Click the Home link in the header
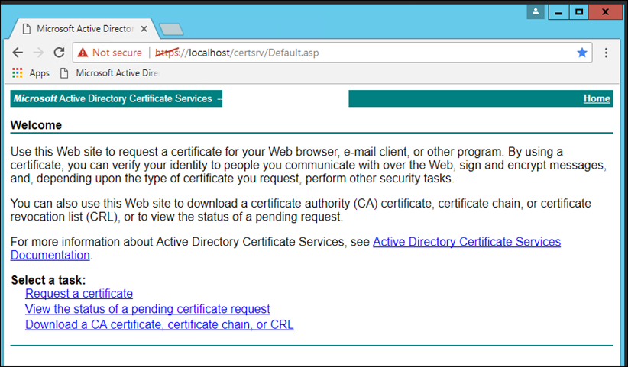This screenshot has height=367, width=628. [597, 98]
